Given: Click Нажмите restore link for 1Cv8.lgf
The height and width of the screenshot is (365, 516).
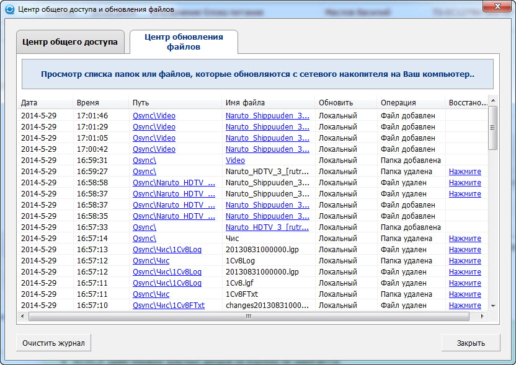Looking at the screenshot, I should [465, 283].
